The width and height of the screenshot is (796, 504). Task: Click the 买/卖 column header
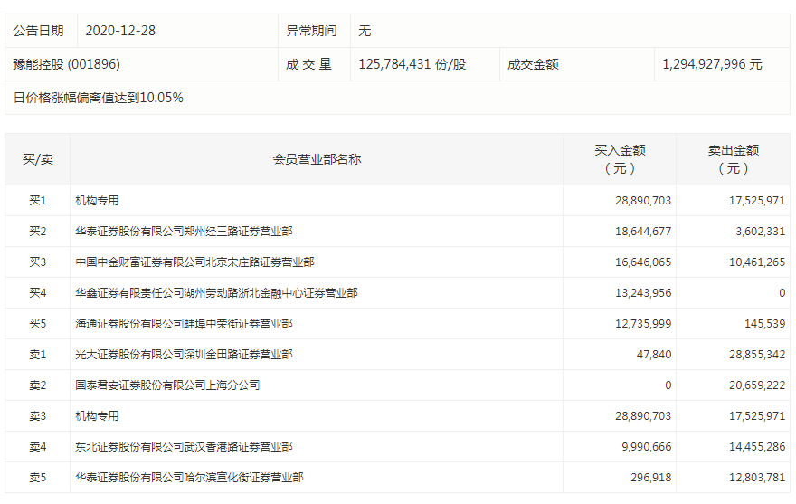pos(38,159)
